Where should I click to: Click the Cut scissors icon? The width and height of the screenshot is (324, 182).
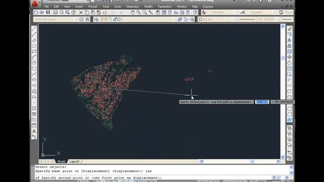click(81, 12)
